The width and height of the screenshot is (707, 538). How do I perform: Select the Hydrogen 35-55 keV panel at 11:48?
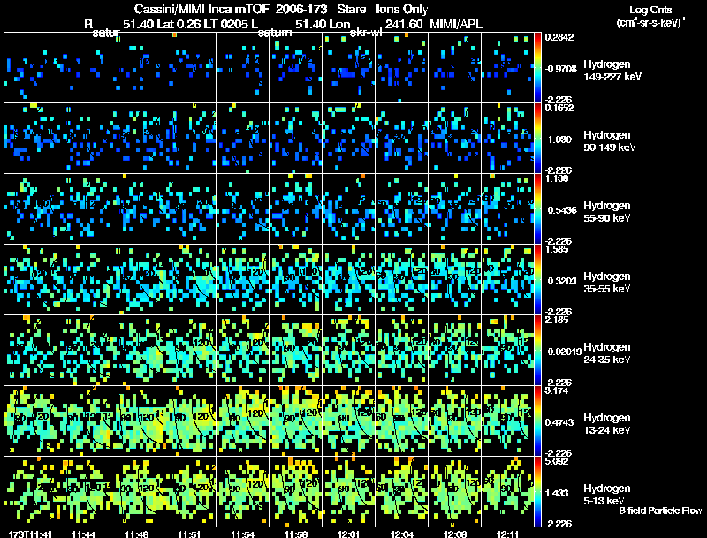pyautogui.click(x=137, y=279)
